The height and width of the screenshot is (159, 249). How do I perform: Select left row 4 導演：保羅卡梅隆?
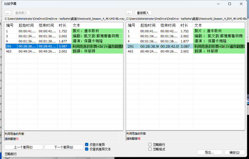pos(97,41)
